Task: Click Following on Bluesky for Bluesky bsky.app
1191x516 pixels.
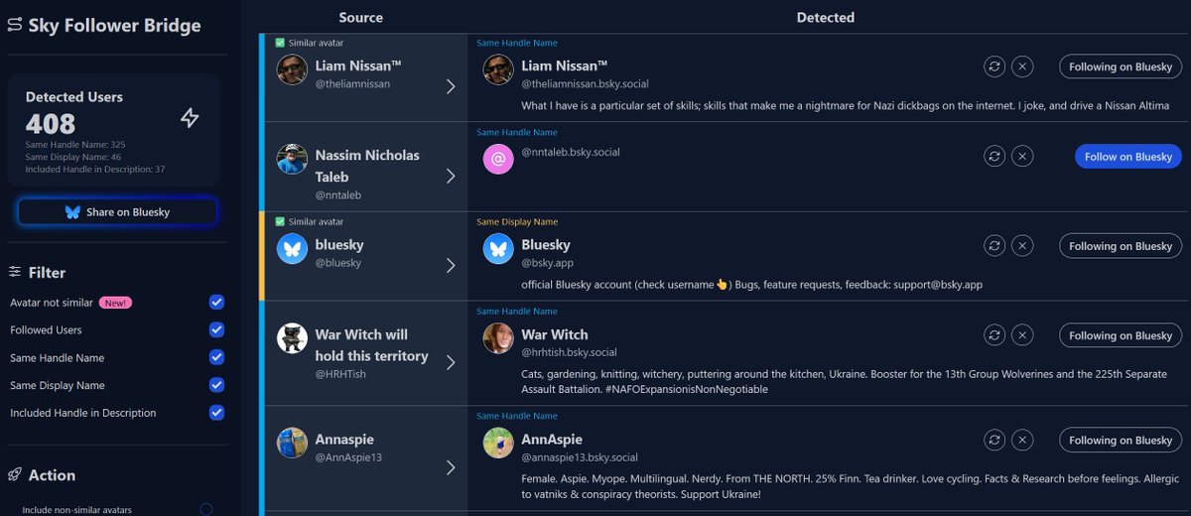Action: click(x=1121, y=245)
